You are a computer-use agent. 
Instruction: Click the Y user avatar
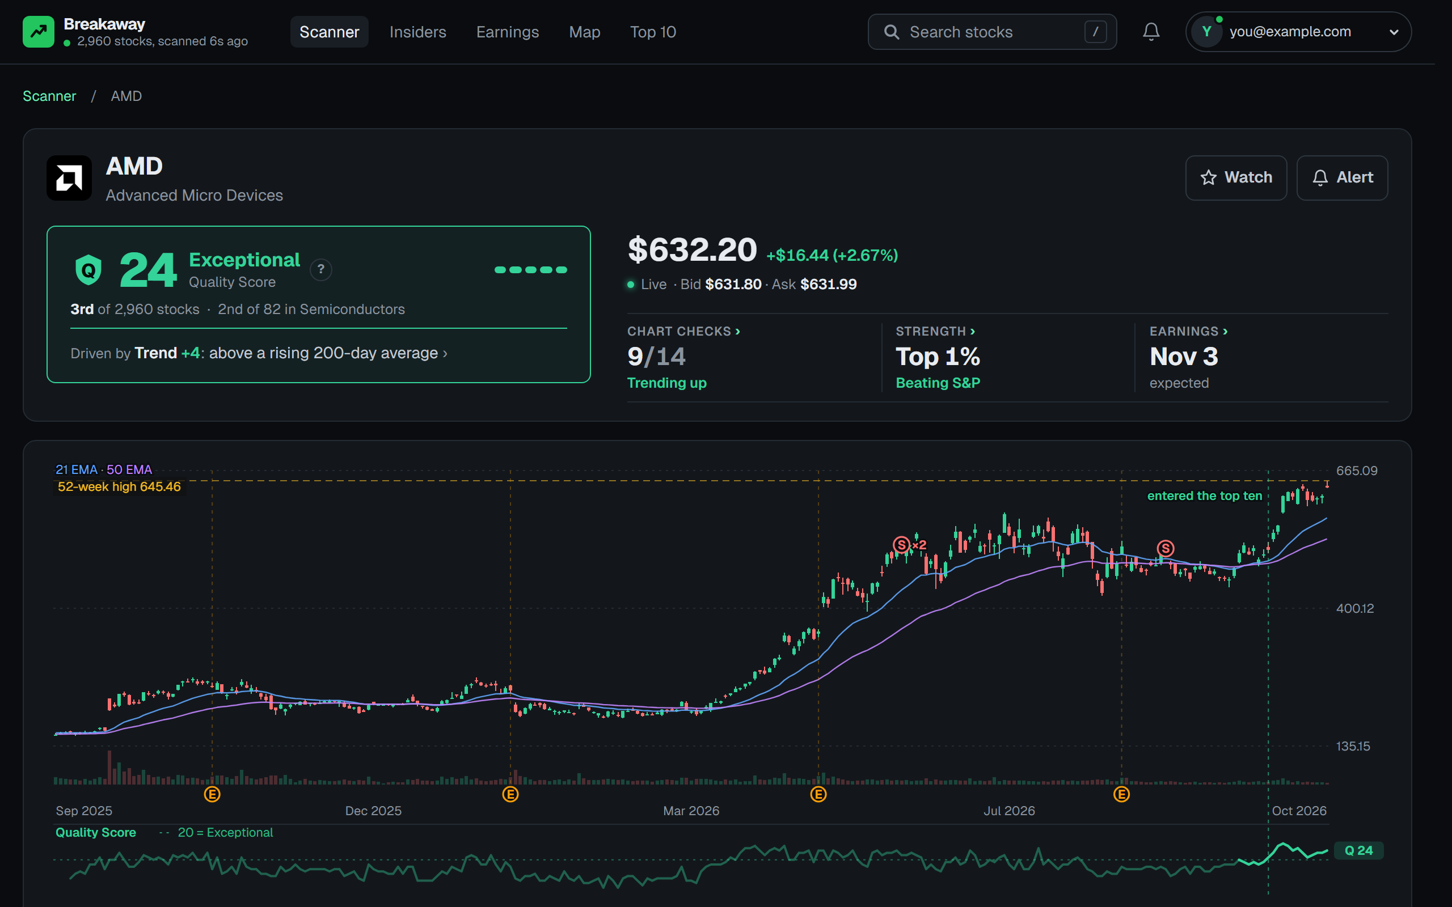point(1206,32)
